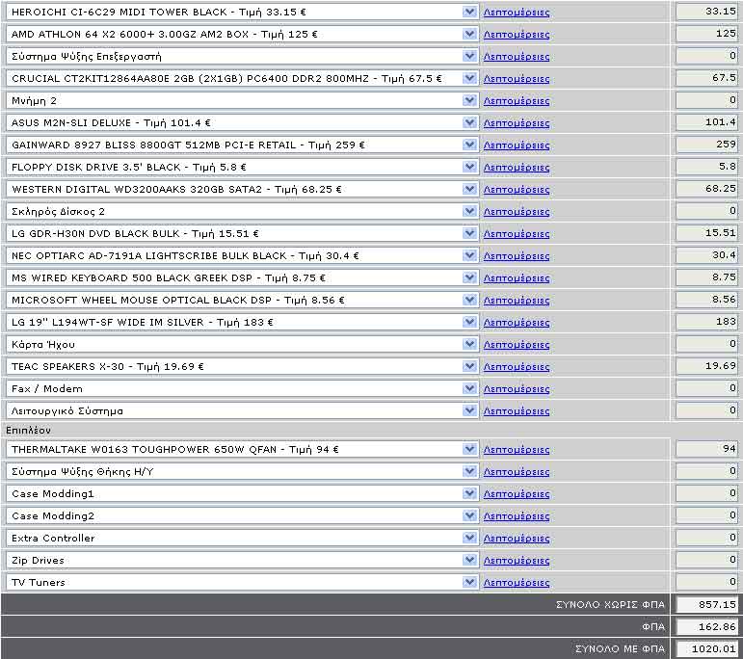Open the CRUCIAL 2GB memory dropdown

pos(242,78)
